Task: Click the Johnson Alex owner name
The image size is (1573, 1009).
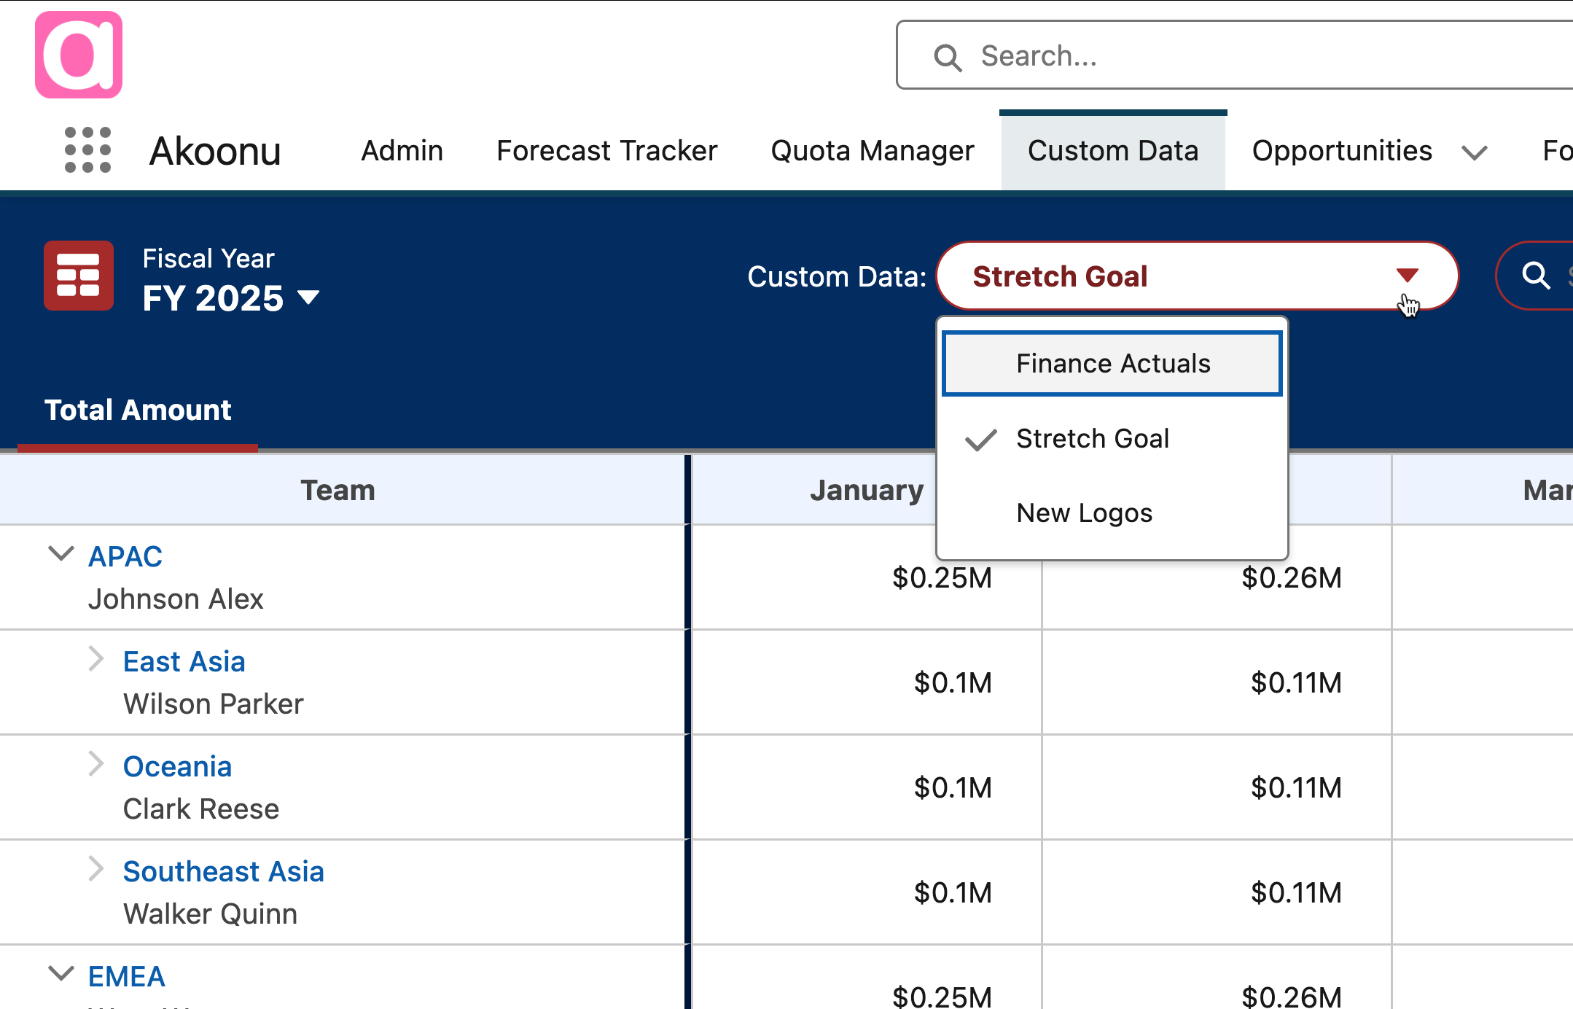Action: (176, 599)
